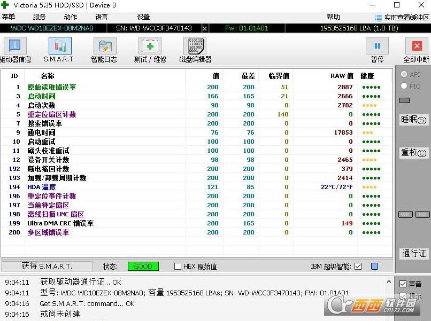Image resolution: width=431 pixels, height=321 pixels.
Task: Select the 设备开关计数 row
Action: [x=197, y=160]
